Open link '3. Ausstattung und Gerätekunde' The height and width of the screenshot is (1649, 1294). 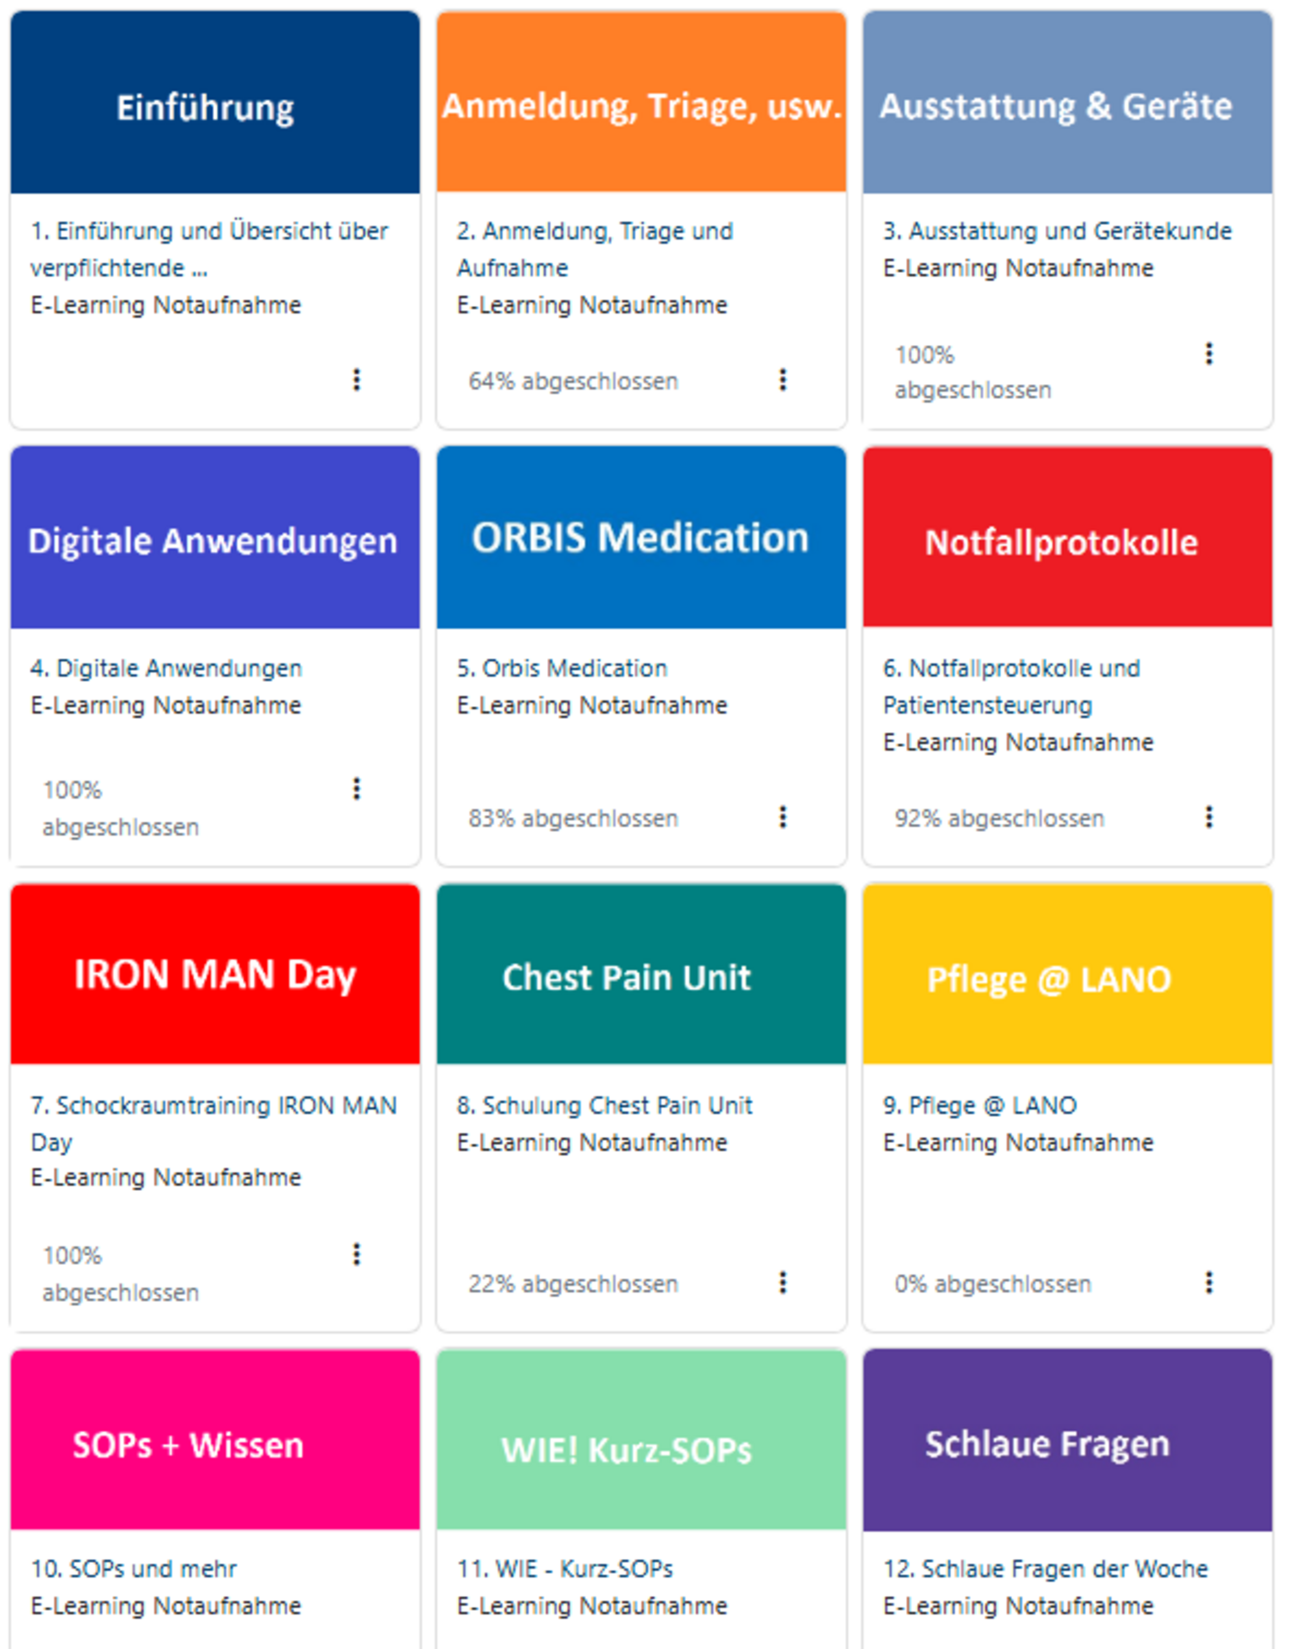pos(1057,231)
